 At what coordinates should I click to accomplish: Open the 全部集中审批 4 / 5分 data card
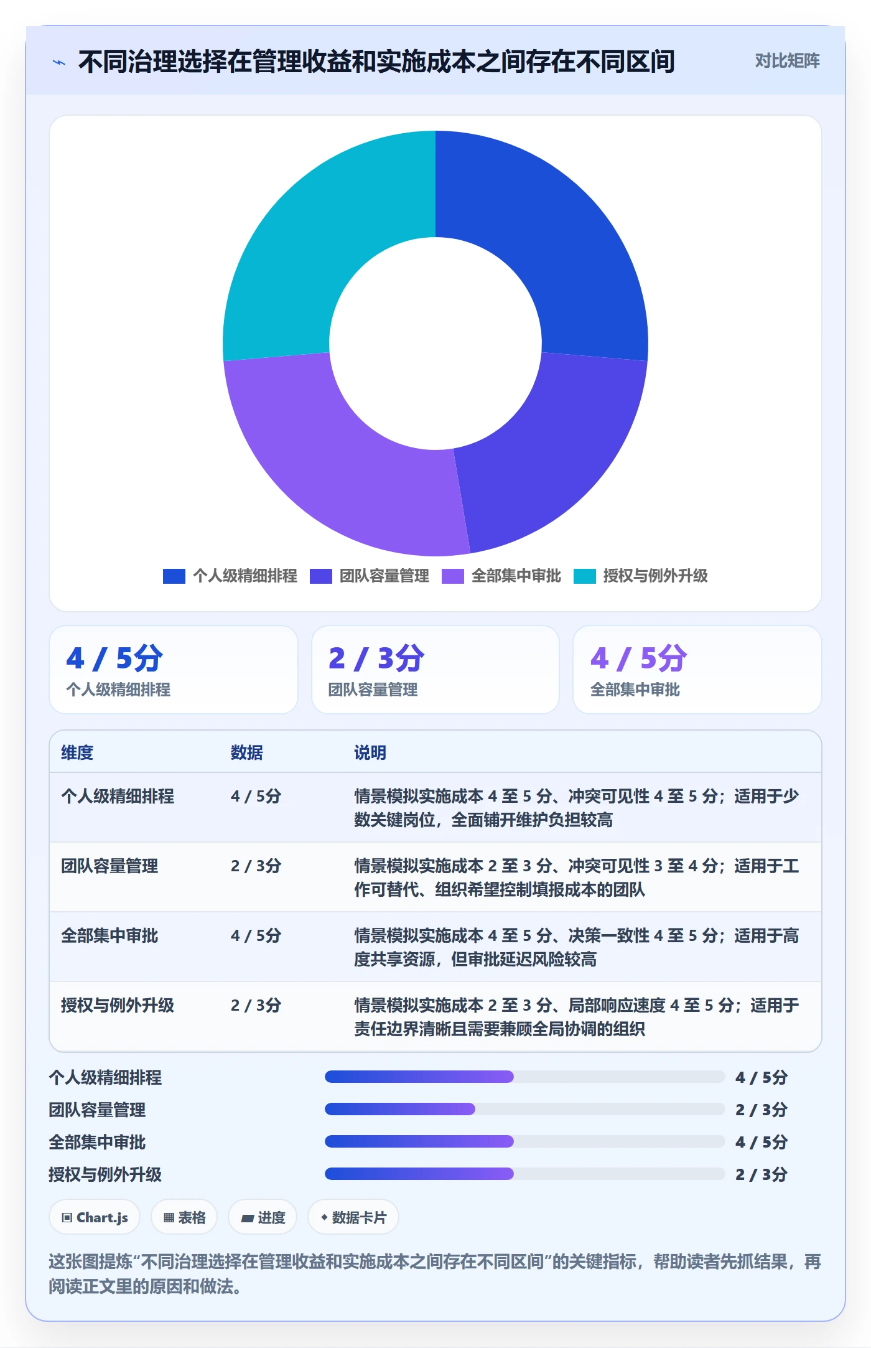(x=697, y=670)
